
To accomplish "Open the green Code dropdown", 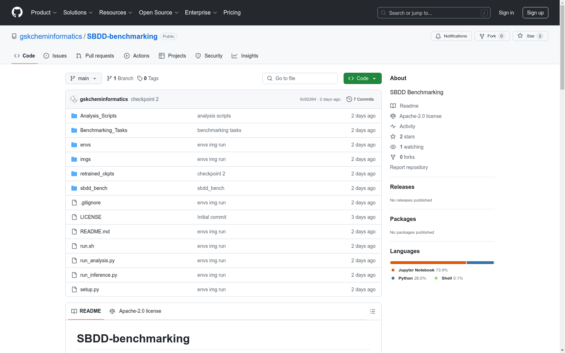I will pyautogui.click(x=362, y=78).
